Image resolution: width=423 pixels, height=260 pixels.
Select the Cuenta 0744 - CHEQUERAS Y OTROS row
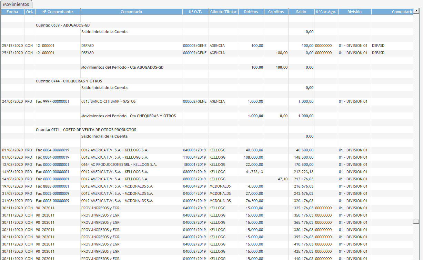pos(69,81)
